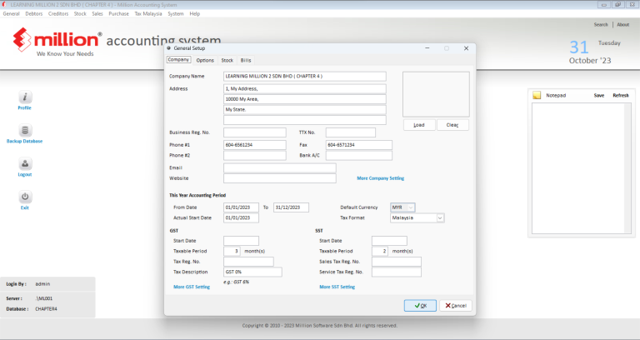Click the Sales Tax Reg. No. field
The width and height of the screenshot is (640, 340).
click(397, 262)
